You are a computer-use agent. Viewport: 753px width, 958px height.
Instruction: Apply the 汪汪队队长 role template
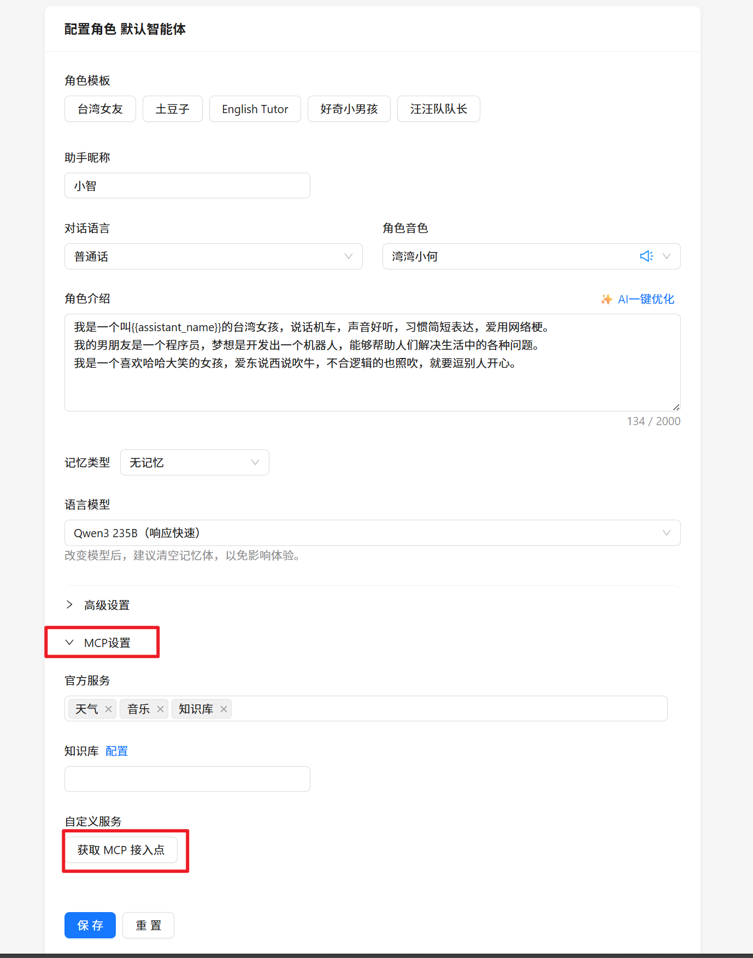(438, 109)
